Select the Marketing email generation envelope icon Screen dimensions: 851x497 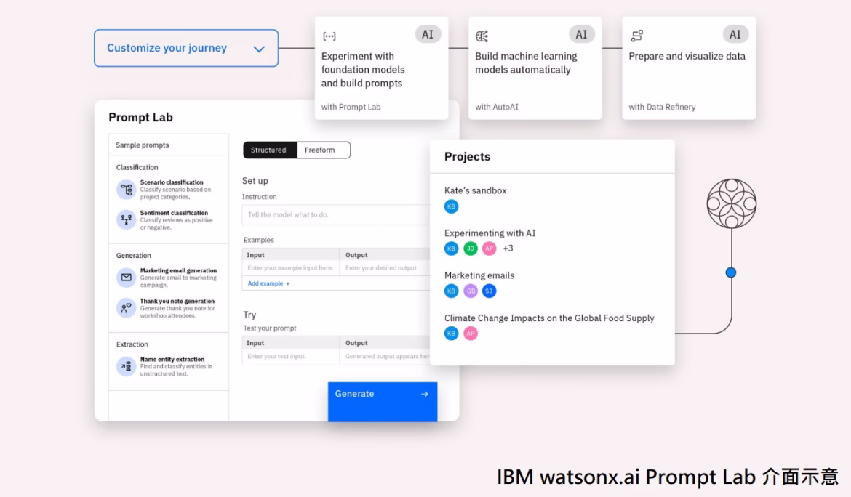(127, 278)
